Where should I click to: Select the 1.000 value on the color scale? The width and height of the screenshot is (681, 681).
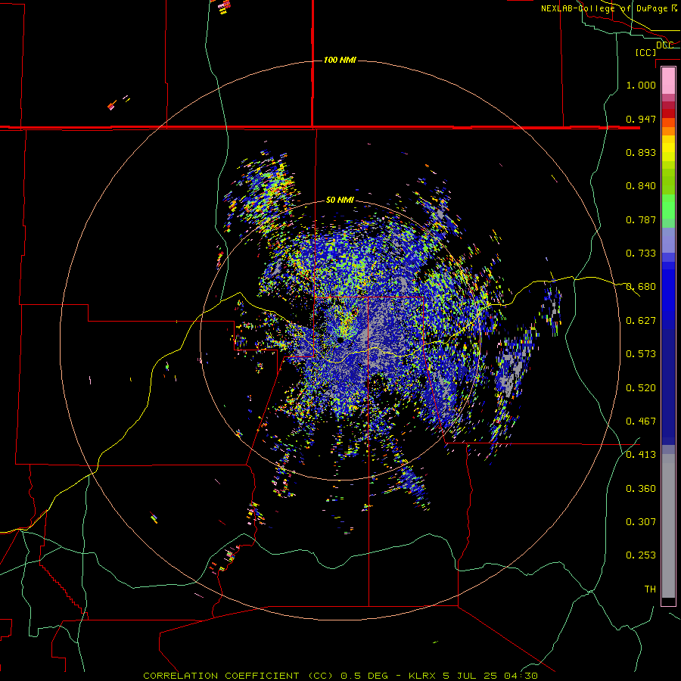tap(641, 85)
